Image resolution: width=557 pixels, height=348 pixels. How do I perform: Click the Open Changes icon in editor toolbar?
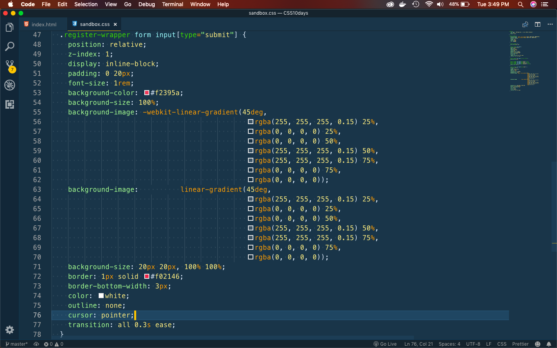point(525,24)
